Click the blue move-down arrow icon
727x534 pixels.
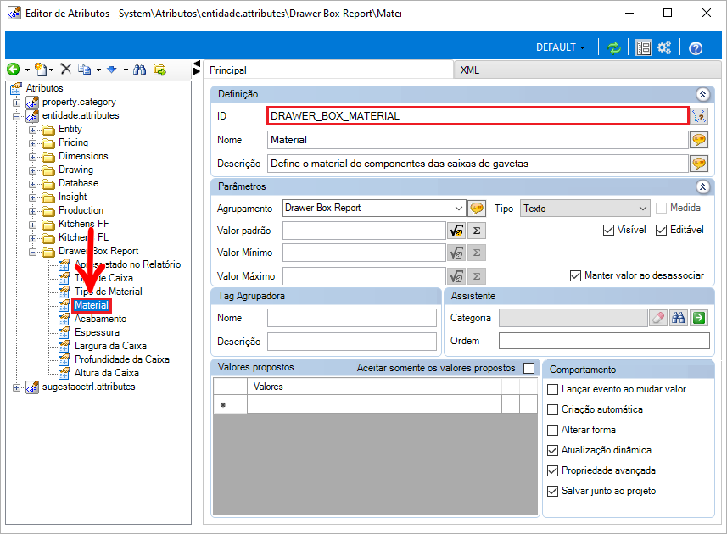[x=112, y=70]
